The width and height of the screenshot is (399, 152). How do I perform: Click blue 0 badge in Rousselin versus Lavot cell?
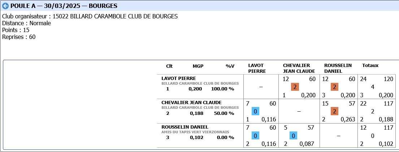pyautogui.click(x=256, y=136)
